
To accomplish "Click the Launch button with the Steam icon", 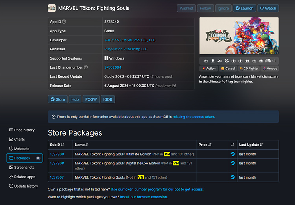I will (244, 8).
